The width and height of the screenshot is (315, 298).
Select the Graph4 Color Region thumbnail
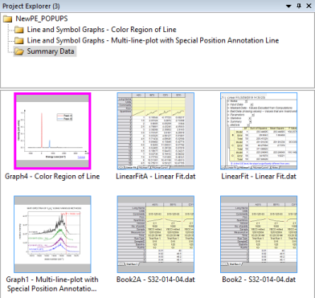[52, 131]
